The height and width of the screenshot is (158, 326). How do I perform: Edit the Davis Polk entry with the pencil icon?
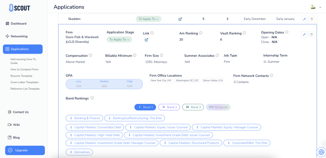(x=304, y=34)
